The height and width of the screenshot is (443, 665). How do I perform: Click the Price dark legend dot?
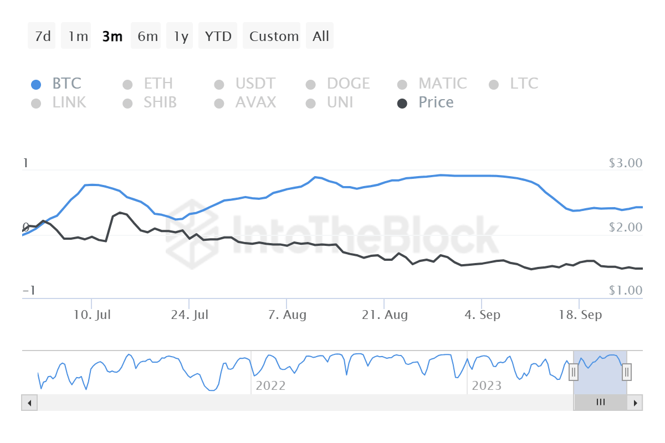[402, 103]
